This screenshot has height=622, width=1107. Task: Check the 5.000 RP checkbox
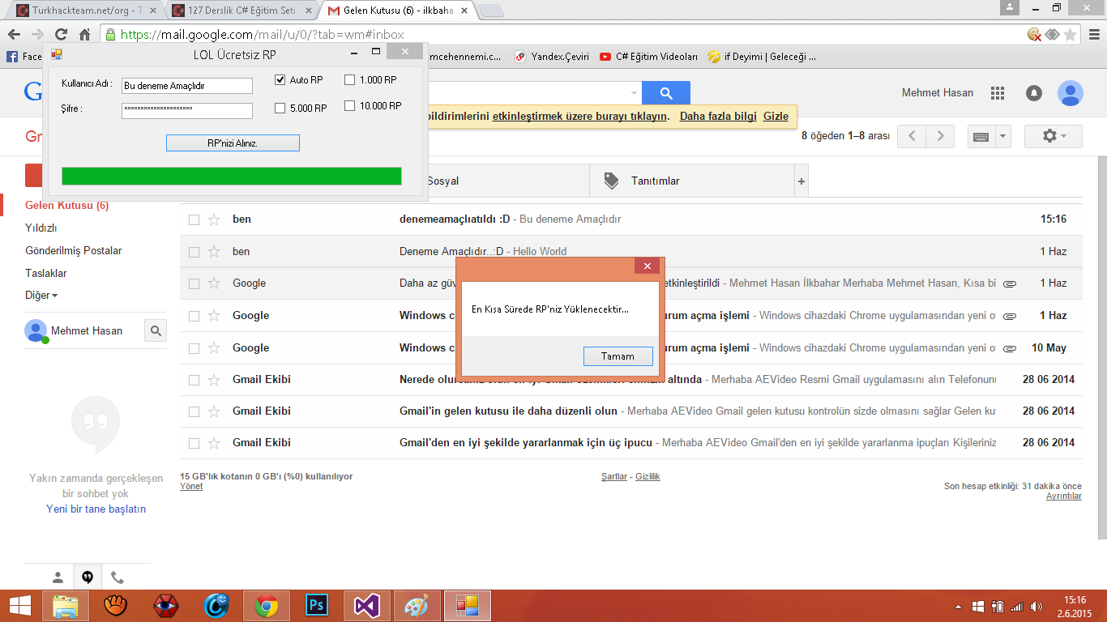280,109
